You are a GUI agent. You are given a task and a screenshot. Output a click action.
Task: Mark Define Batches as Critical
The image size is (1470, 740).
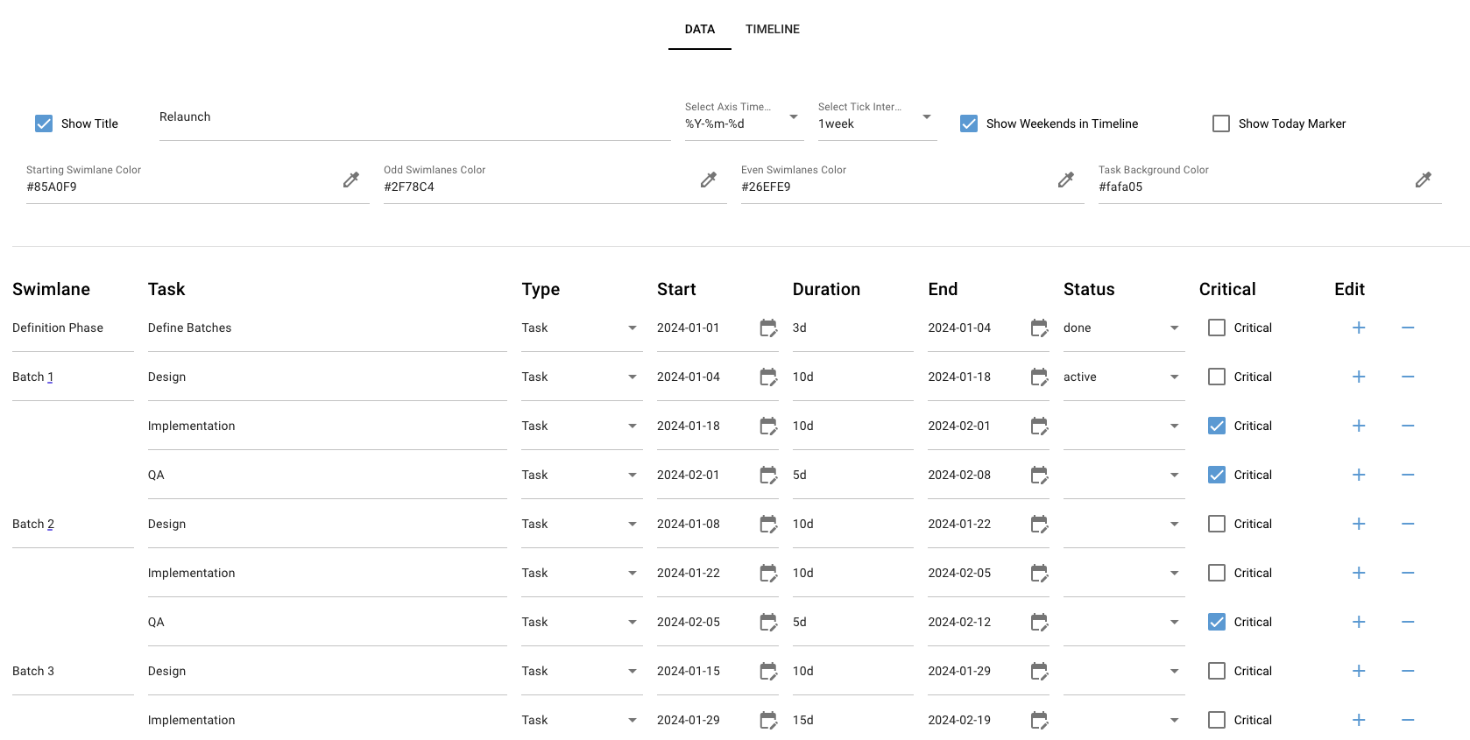(x=1217, y=328)
